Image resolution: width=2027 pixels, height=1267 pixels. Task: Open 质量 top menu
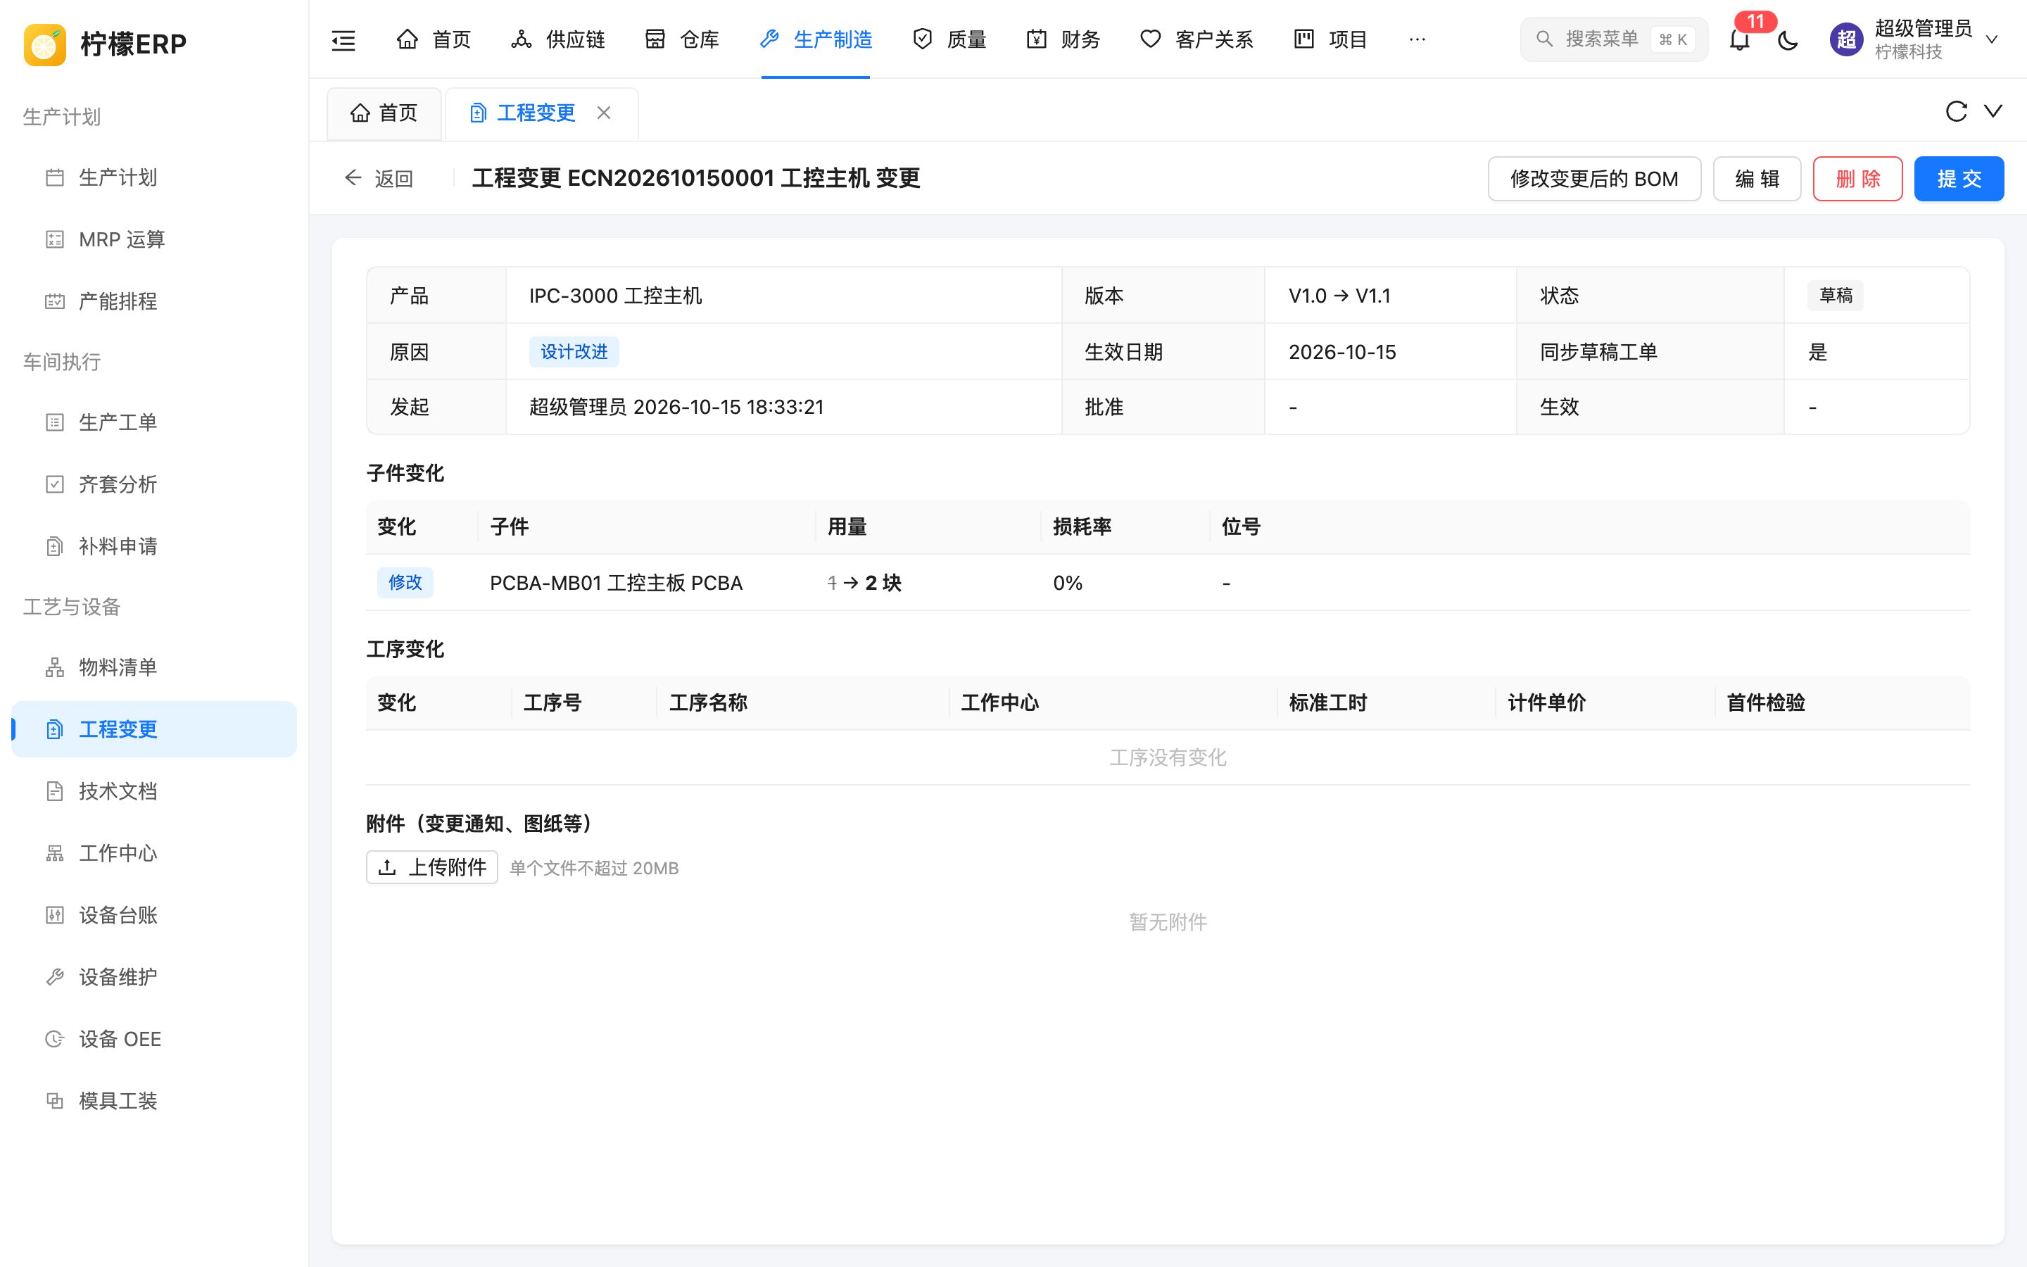coord(949,39)
